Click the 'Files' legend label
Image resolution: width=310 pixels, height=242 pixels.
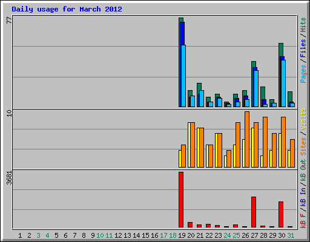click(303, 48)
